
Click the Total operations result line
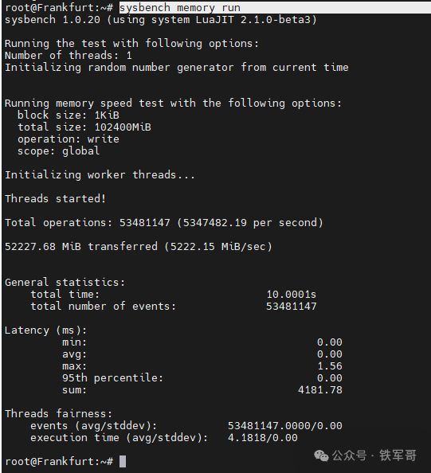(164, 223)
